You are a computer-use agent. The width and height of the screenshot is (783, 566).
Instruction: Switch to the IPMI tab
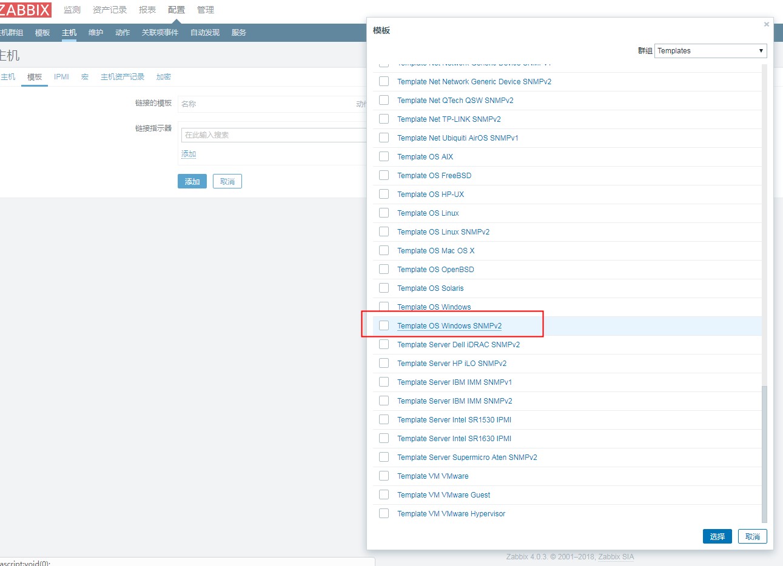[x=61, y=77]
